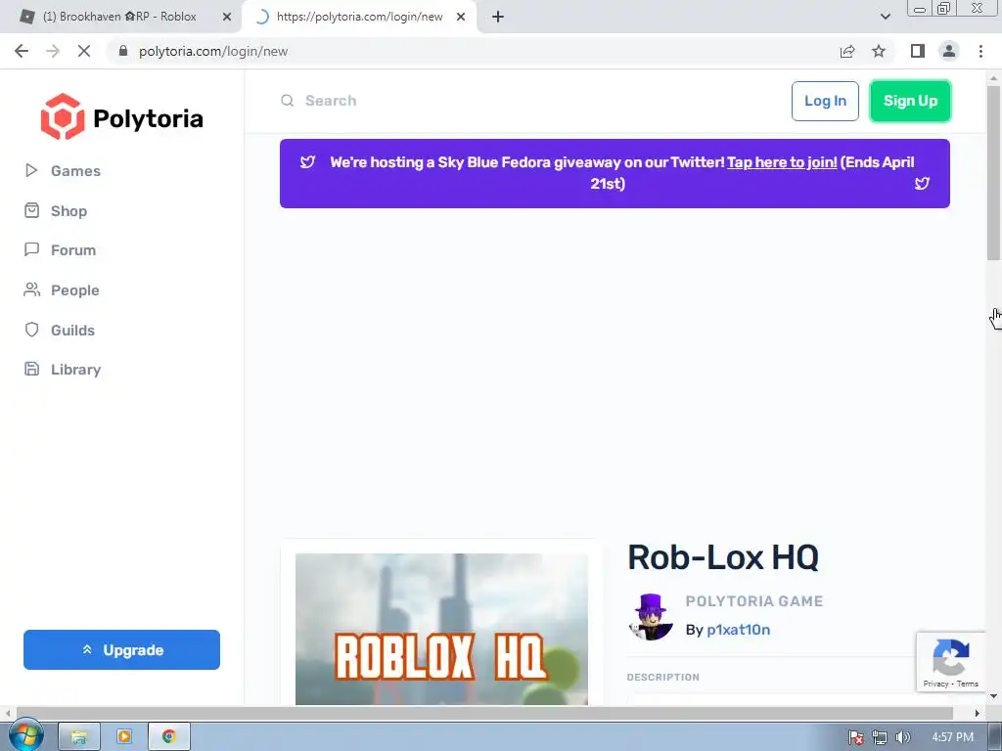Click the Twitter bird icon left of banner text
Screen dimensions: 1002x751
pyautogui.click(x=308, y=162)
